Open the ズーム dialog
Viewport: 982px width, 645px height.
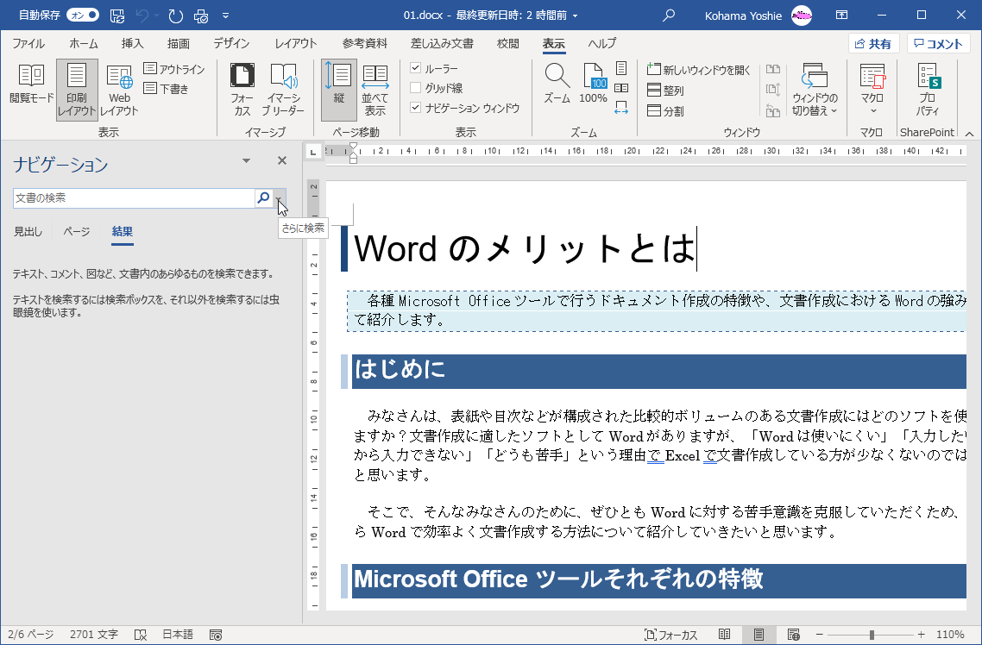(557, 85)
